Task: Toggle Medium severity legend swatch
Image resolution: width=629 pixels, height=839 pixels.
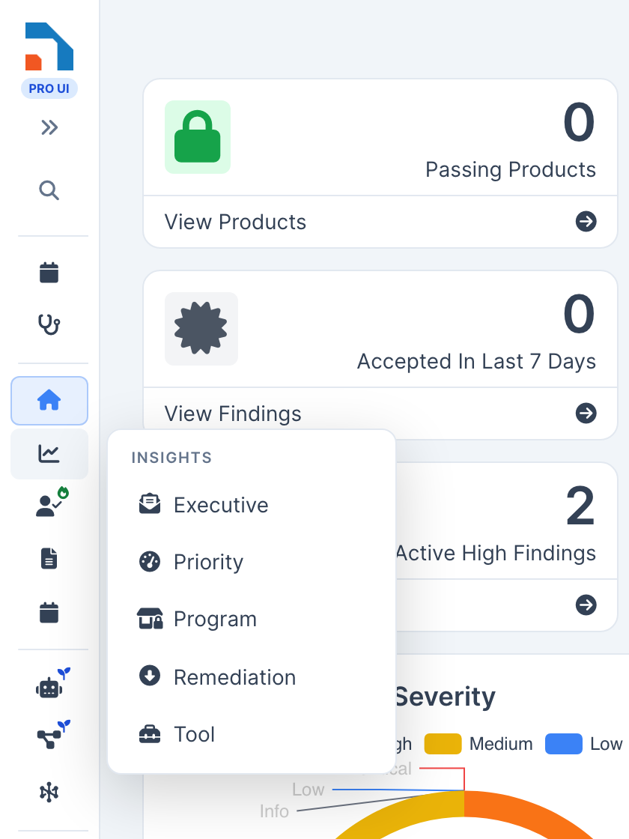Action: coord(443,744)
